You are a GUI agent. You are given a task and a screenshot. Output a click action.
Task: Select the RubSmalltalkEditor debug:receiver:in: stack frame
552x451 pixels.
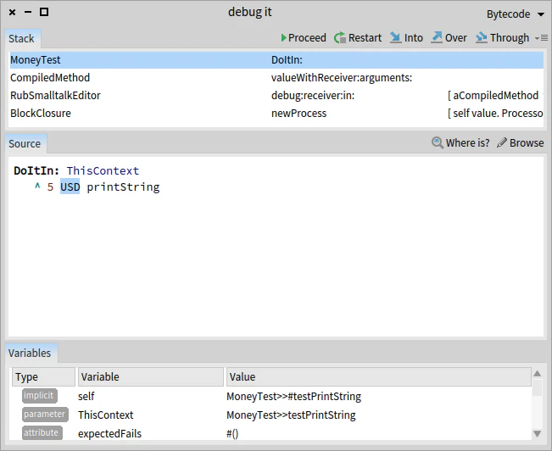276,96
